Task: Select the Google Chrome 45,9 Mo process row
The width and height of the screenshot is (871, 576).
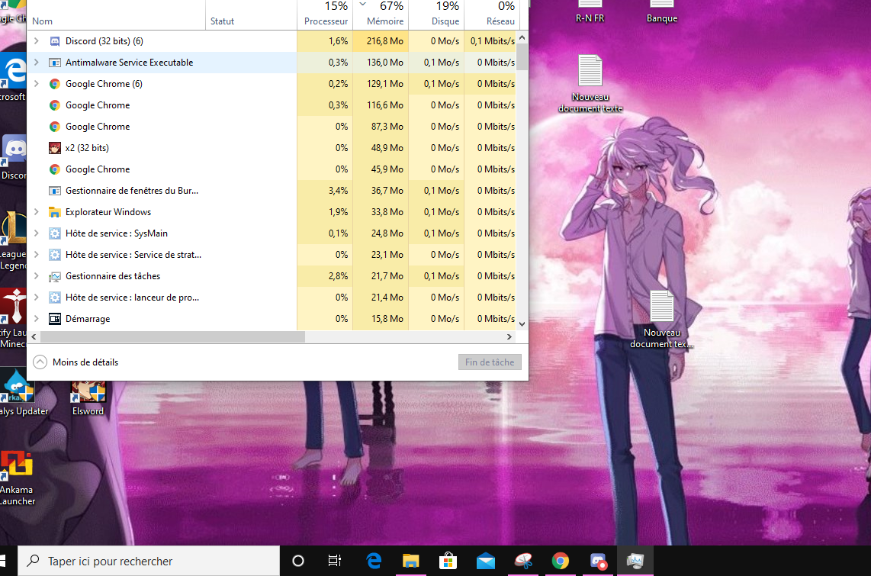Action: coord(273,169)
